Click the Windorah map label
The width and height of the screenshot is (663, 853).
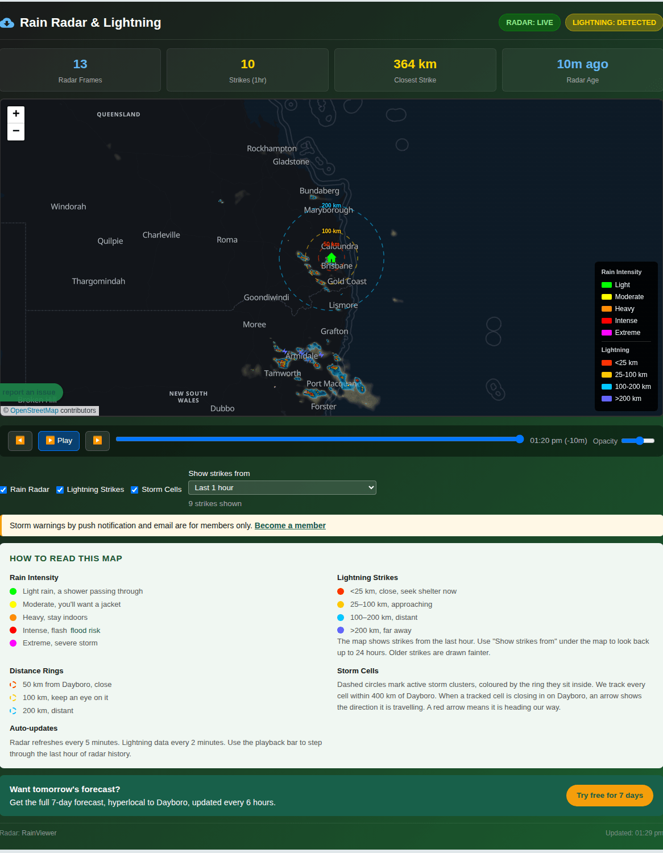pos(68,206)
